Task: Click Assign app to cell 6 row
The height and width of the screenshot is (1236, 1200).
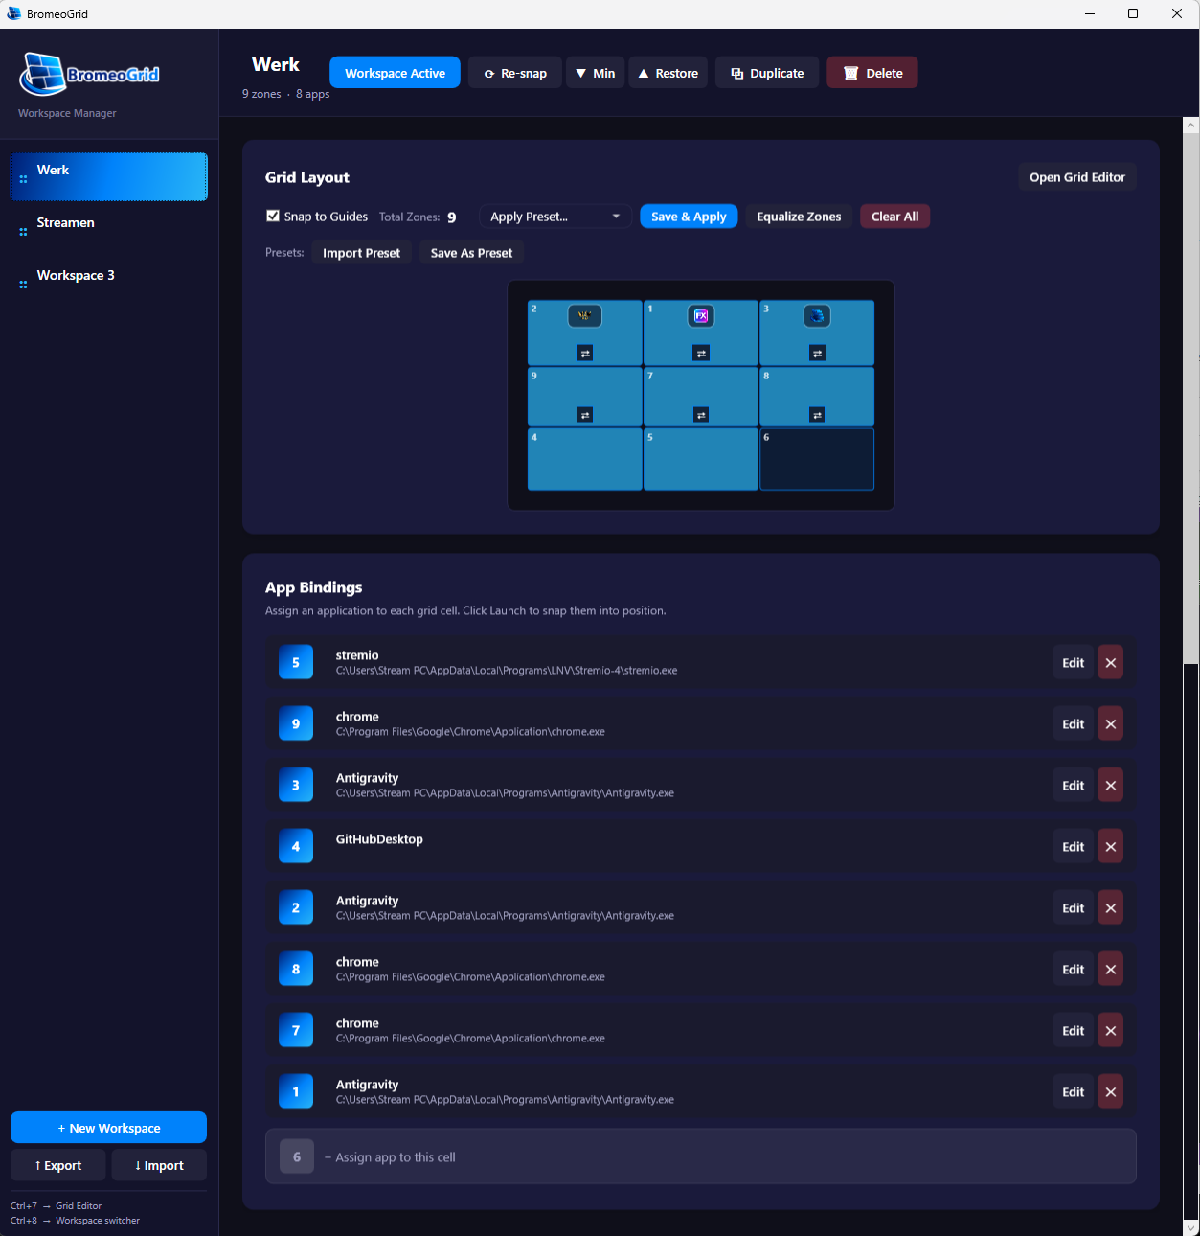Action: tap(701, 1156)
